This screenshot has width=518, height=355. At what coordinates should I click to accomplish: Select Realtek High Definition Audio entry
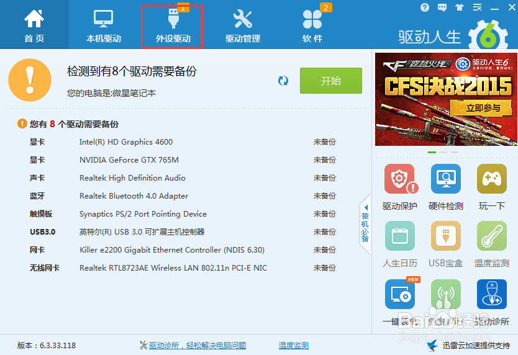pyautogui.click(x=183, y=178)
